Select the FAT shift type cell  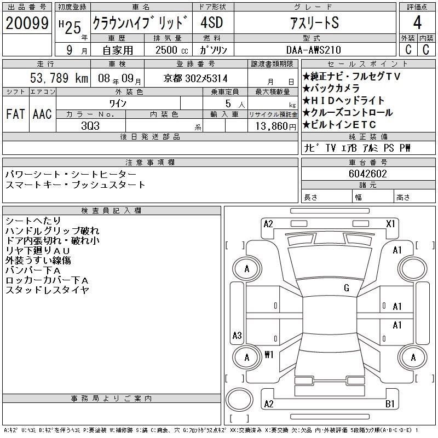click(x=16, y=114)
